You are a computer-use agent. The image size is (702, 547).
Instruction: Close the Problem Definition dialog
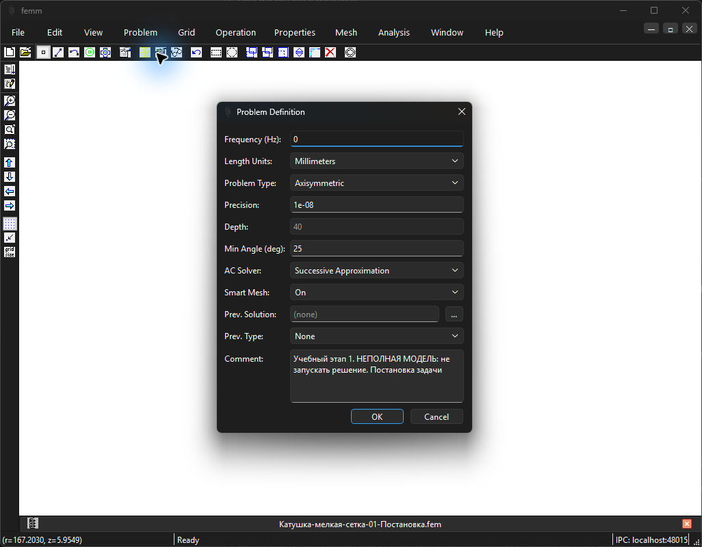462,112
